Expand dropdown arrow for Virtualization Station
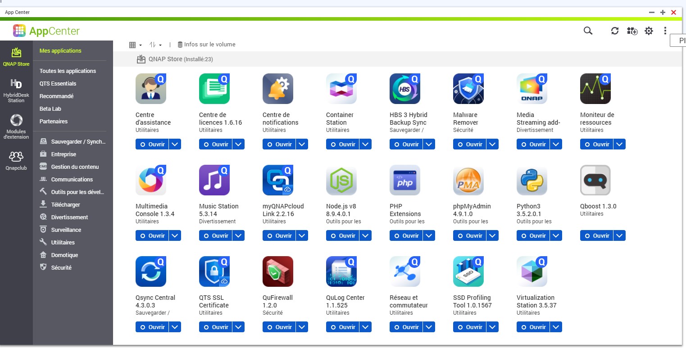This screenshot has width=686, height=348. [x=556, y=327]
